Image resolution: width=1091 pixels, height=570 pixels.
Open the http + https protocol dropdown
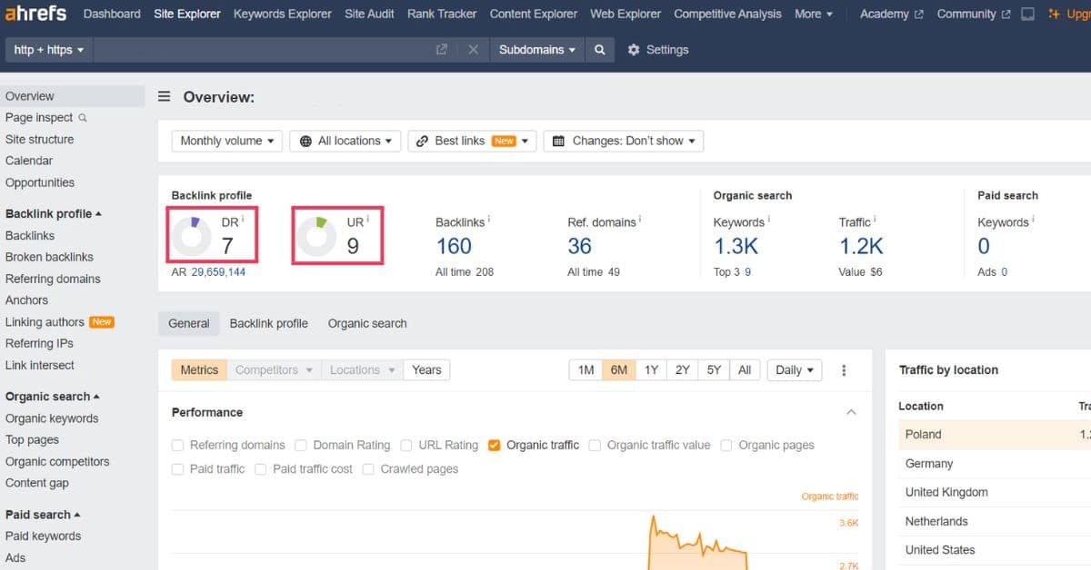coord(49,50)
